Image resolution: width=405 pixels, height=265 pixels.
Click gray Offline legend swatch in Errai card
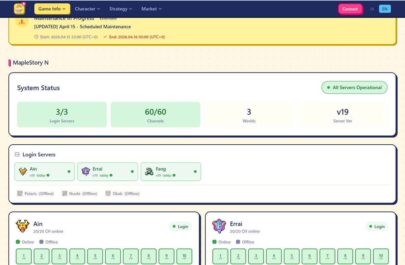pyautogui.click(x=238, y=242)
